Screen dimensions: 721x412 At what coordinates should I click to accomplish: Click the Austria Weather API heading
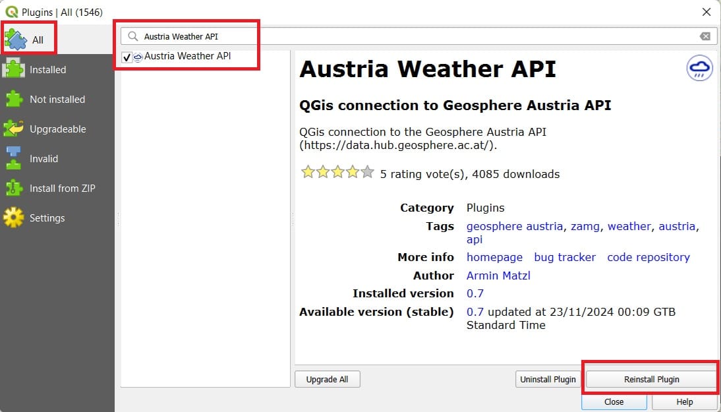(428, 69)
